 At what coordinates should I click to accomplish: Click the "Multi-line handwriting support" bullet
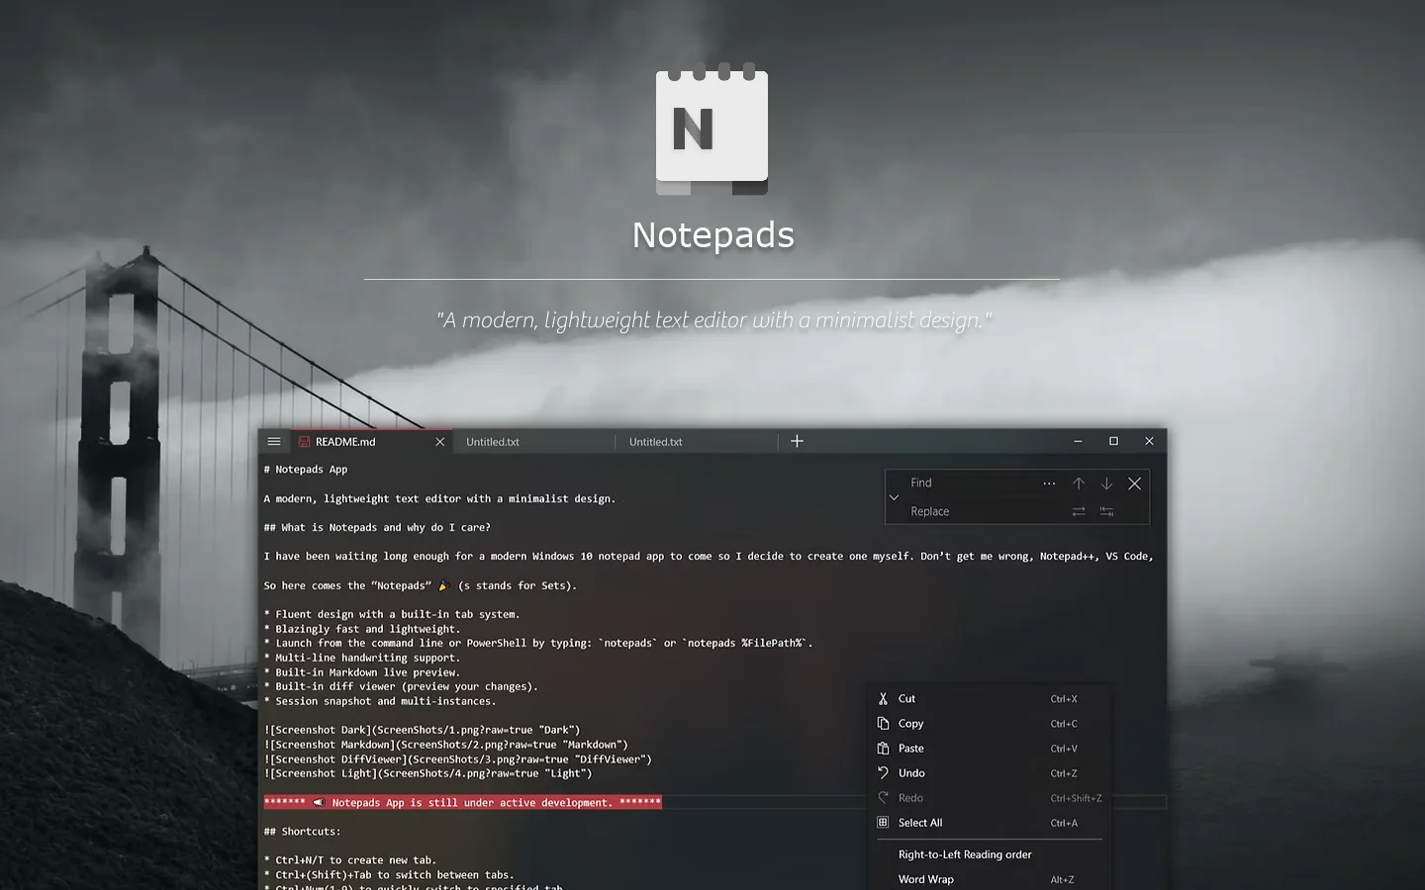362,658
